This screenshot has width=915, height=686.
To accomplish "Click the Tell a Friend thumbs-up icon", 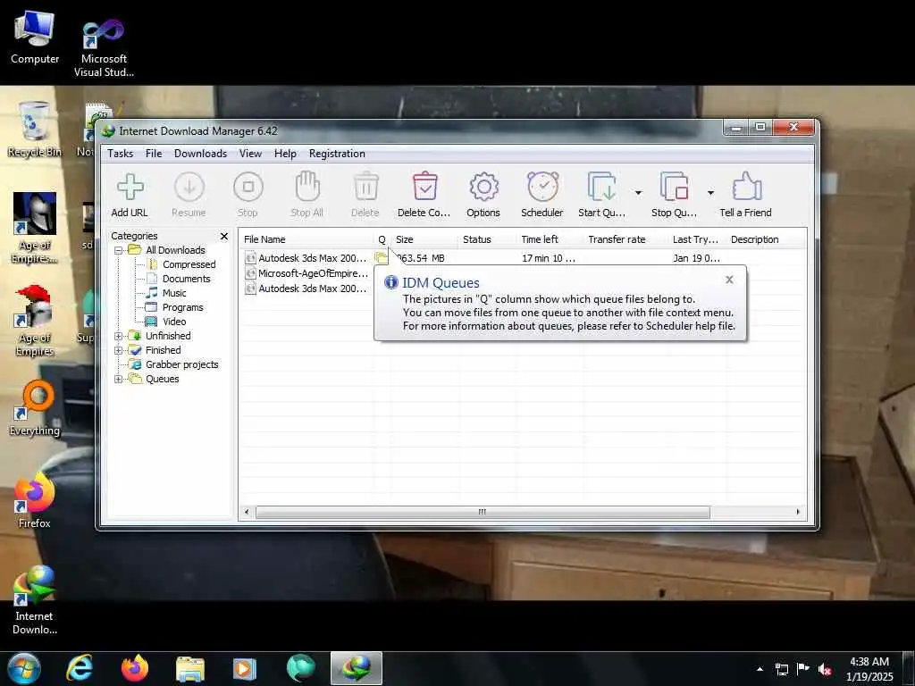I will pyautogui.click(x=746, y=187).
